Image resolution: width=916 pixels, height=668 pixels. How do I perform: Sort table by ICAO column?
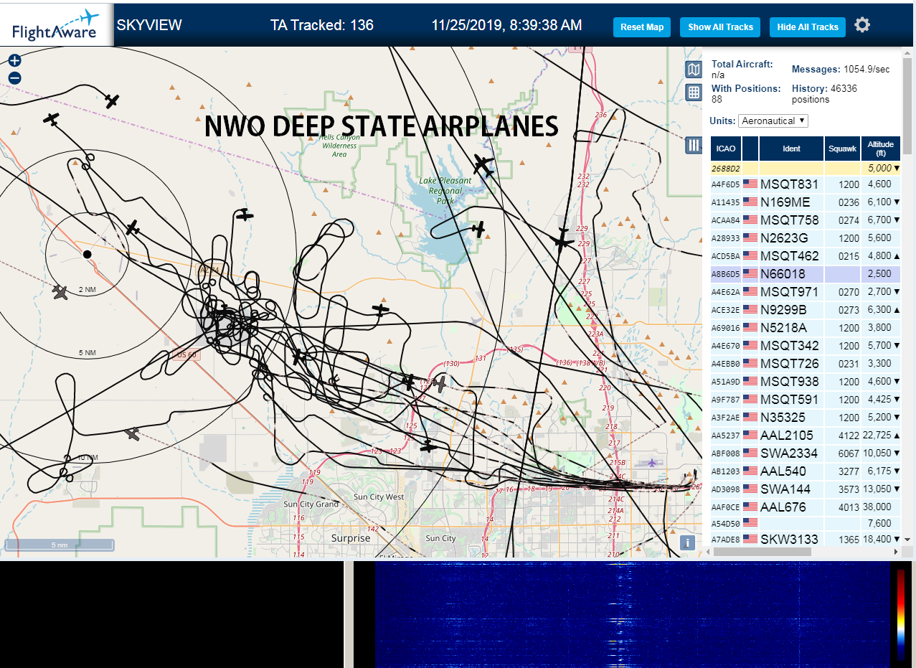point(726,149)
